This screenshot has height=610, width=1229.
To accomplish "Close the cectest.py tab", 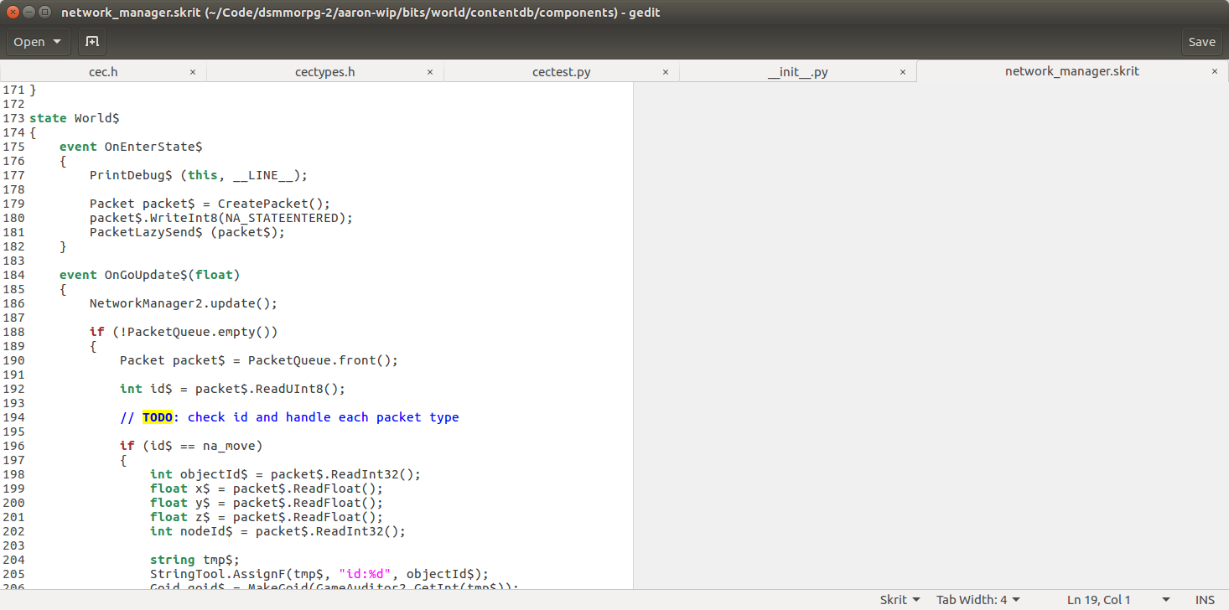I will [666, 72].
